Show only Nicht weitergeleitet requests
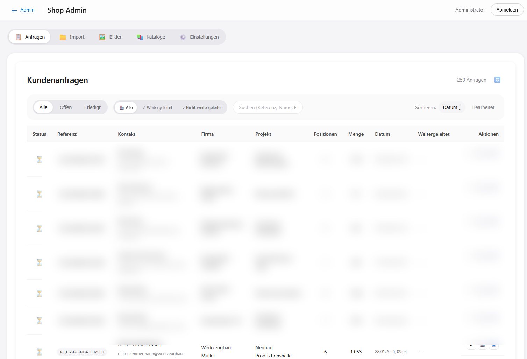527x359 pixels. 202,107
